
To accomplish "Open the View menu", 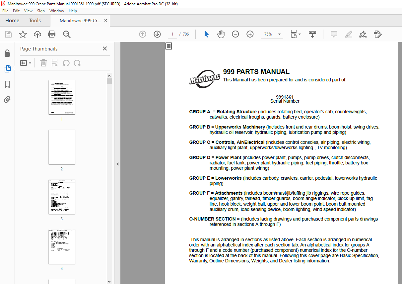I will tap(28, 11).
